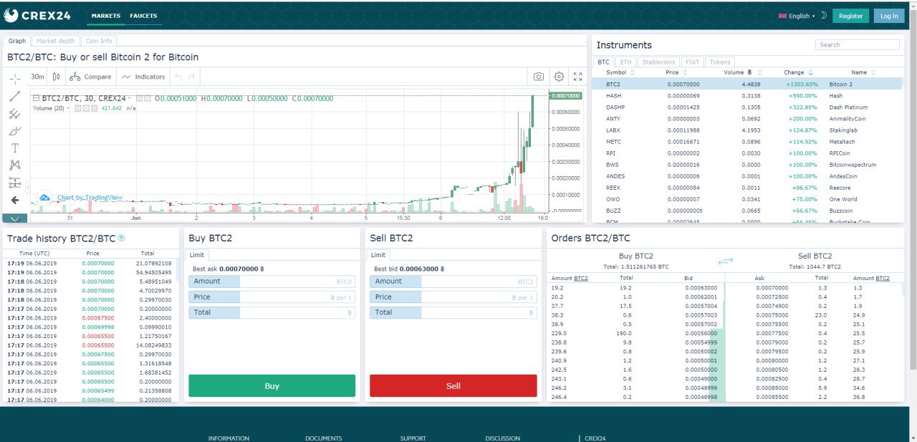
Task: Undo the last chart action
Action: (x=178, y=77)
